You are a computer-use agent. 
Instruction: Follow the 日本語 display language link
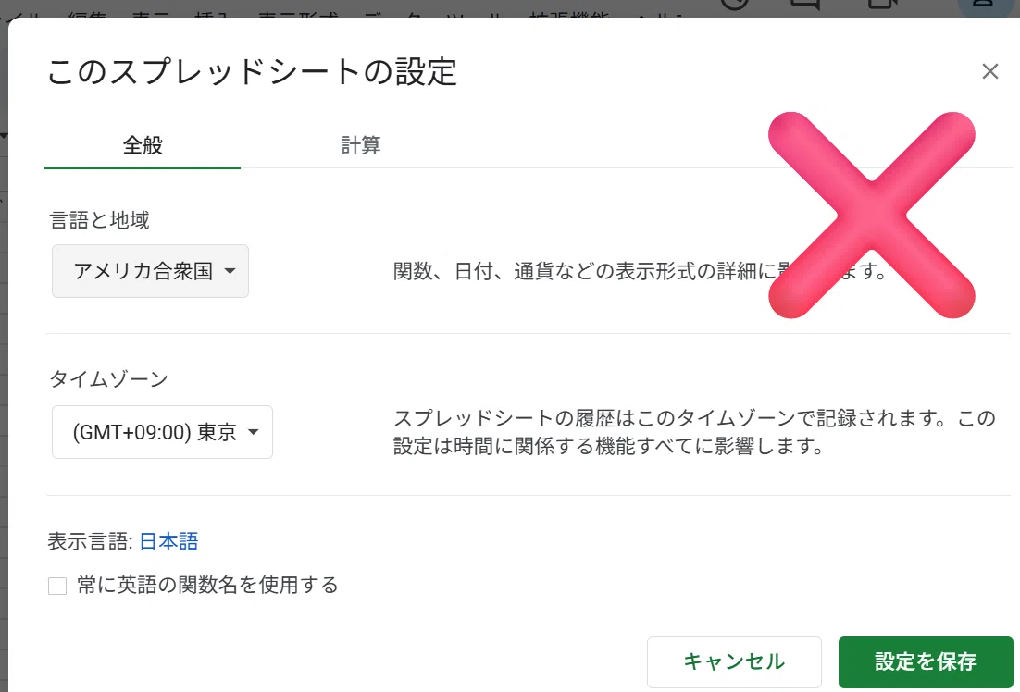pos(168,541)
